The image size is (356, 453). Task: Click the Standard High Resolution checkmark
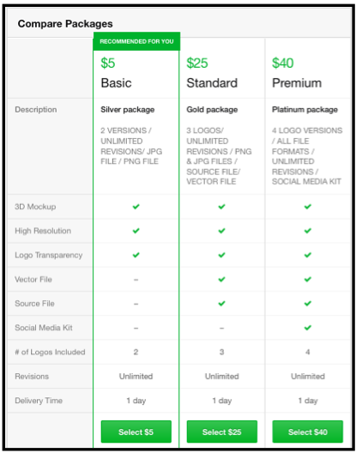221,231
